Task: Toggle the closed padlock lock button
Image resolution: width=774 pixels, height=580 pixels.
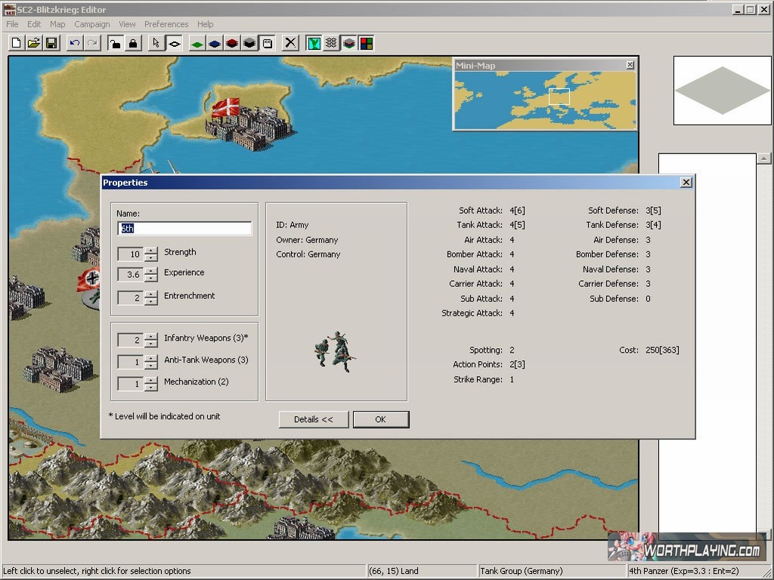Action: [x=133, y=43]
